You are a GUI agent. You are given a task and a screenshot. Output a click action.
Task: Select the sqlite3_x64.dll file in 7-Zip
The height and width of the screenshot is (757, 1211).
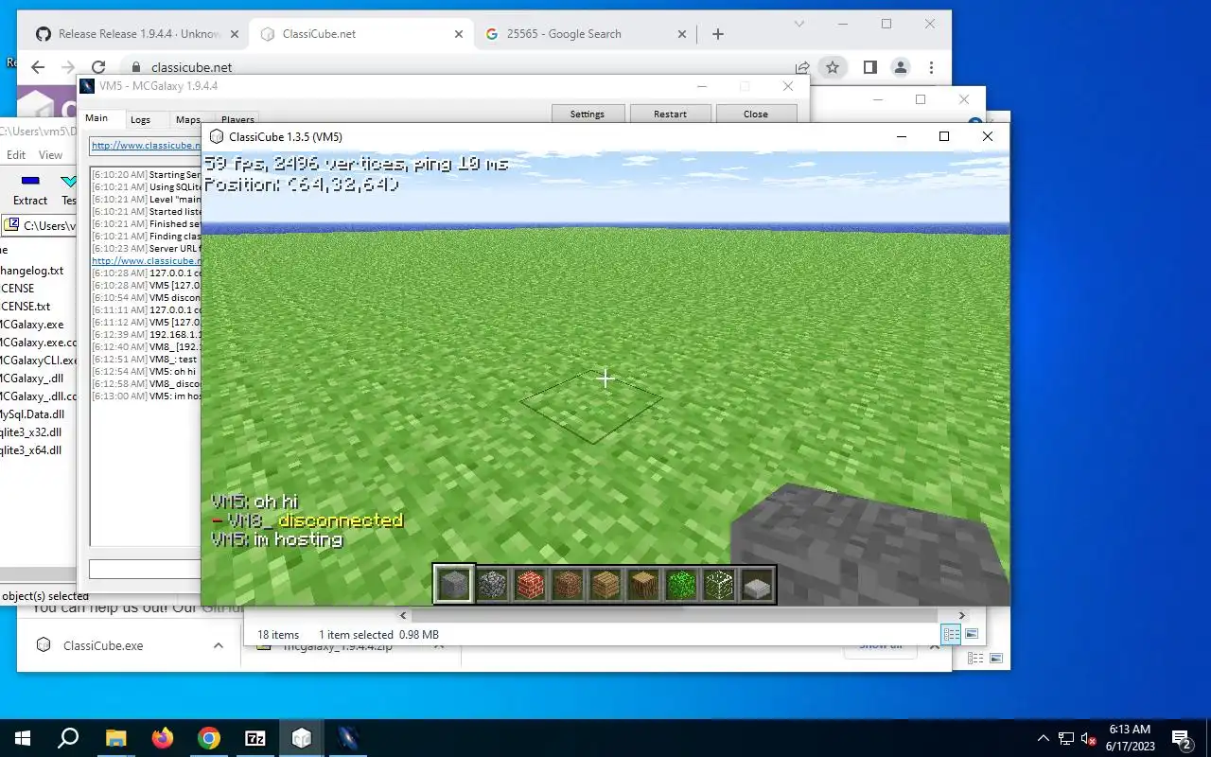click(x=30, y=450)
